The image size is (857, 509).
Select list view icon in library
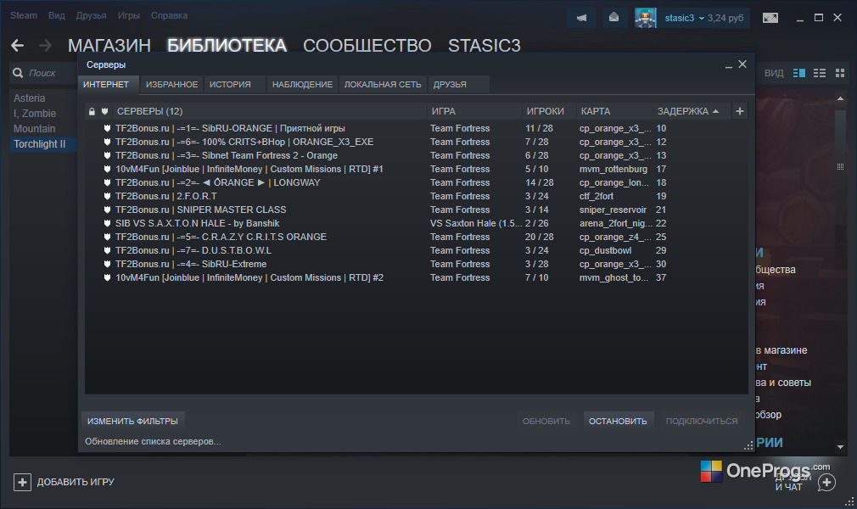(x=820, y=73)
